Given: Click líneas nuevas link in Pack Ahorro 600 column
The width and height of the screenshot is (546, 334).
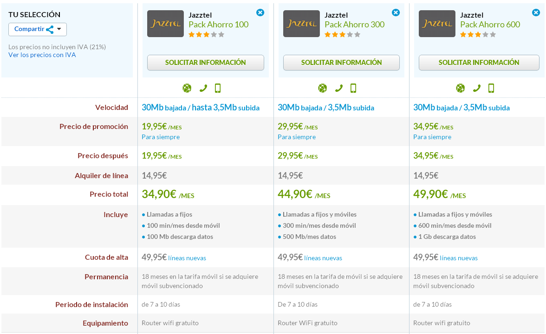Looking at the screenshot, I should point(459,258).
